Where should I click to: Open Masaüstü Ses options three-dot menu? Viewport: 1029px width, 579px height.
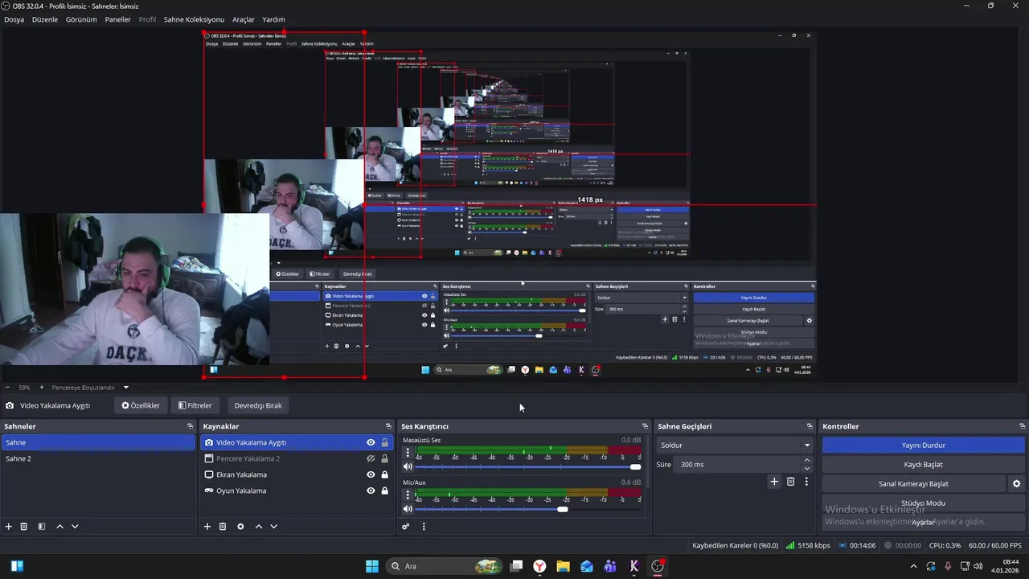408,453
